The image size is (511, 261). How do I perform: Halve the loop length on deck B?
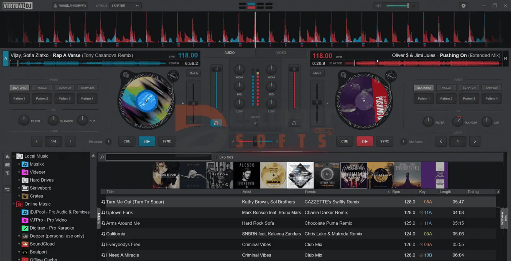coord(441,141)
